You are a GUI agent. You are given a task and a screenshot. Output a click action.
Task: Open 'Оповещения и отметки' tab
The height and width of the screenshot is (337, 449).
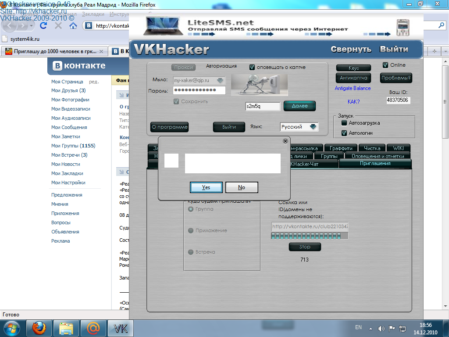click(x=378, y=156)
